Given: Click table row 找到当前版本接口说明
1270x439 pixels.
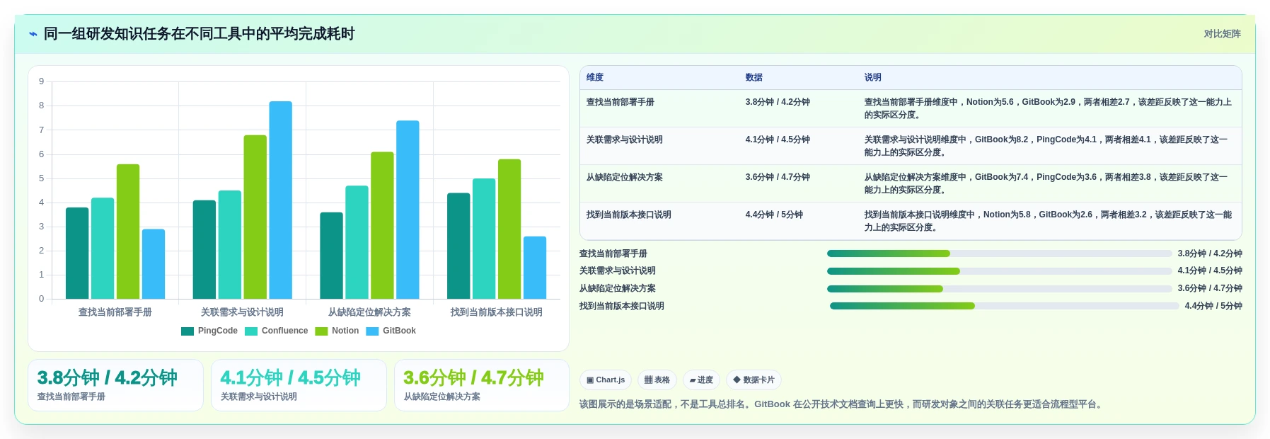Looking at the screenshot, I should click(x=911, y=221).
